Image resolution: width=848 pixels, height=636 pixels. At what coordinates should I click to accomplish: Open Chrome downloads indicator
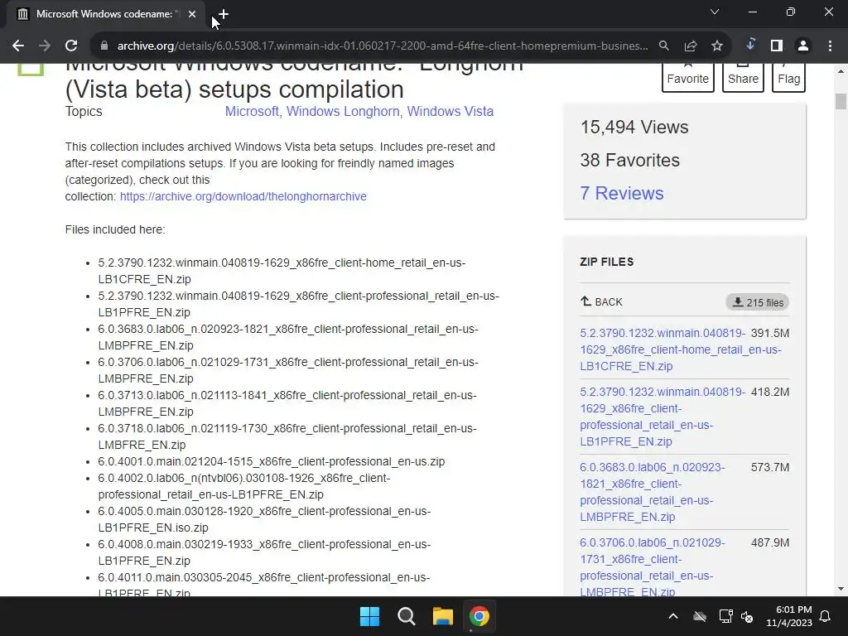(750, 45)
